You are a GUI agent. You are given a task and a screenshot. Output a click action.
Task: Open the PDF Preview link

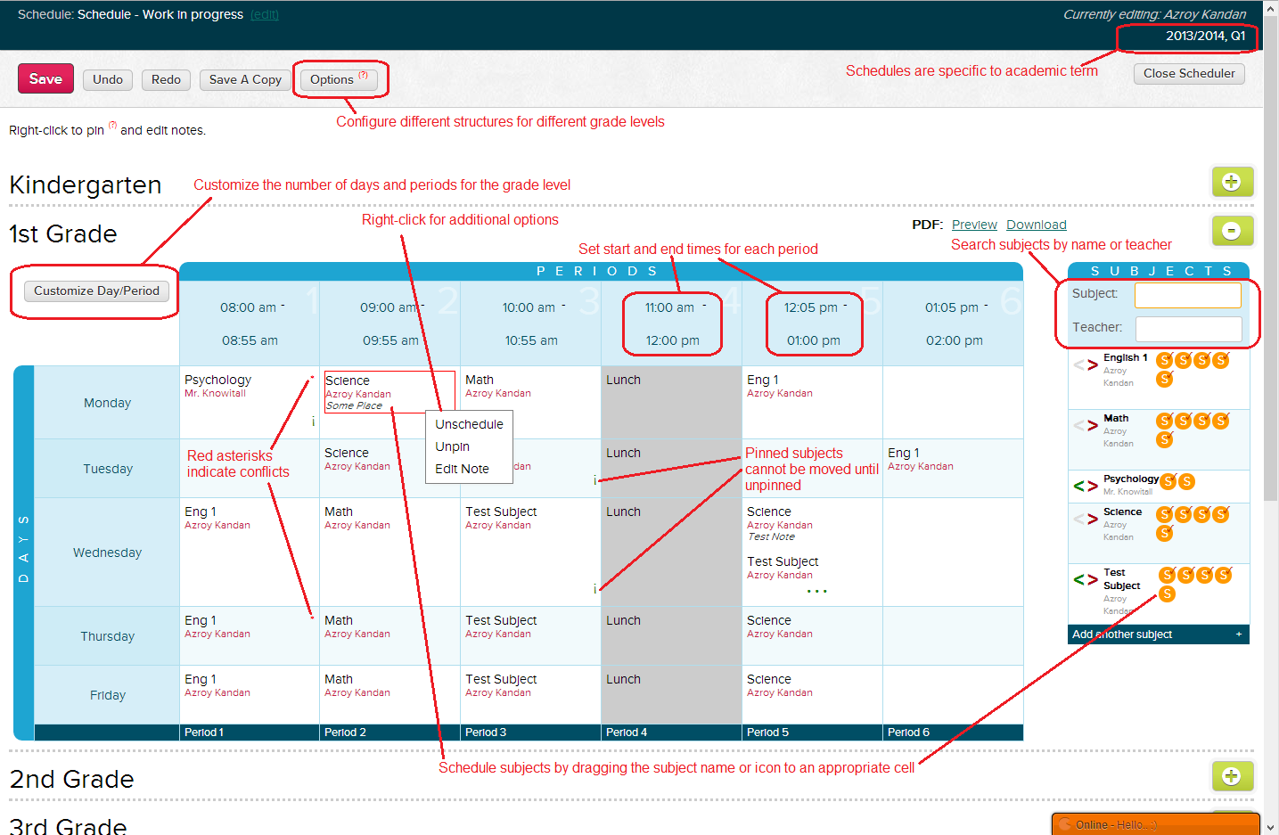[x=974, y=225]
